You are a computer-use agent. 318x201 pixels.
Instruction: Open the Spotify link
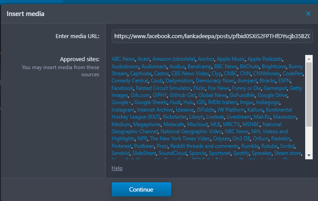point(241,153)
